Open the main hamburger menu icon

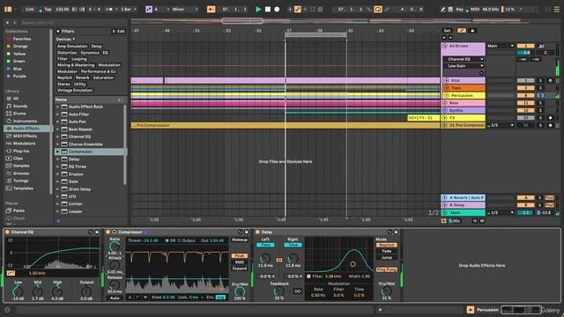coord(556,10)
